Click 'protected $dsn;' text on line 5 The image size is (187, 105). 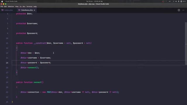pos(24,14)
